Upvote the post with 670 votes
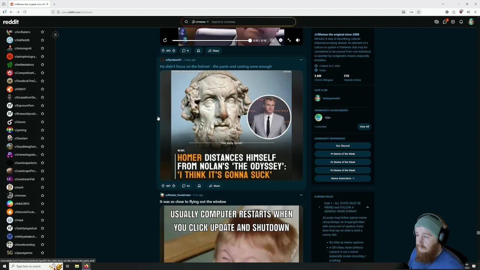 point(163,51)
